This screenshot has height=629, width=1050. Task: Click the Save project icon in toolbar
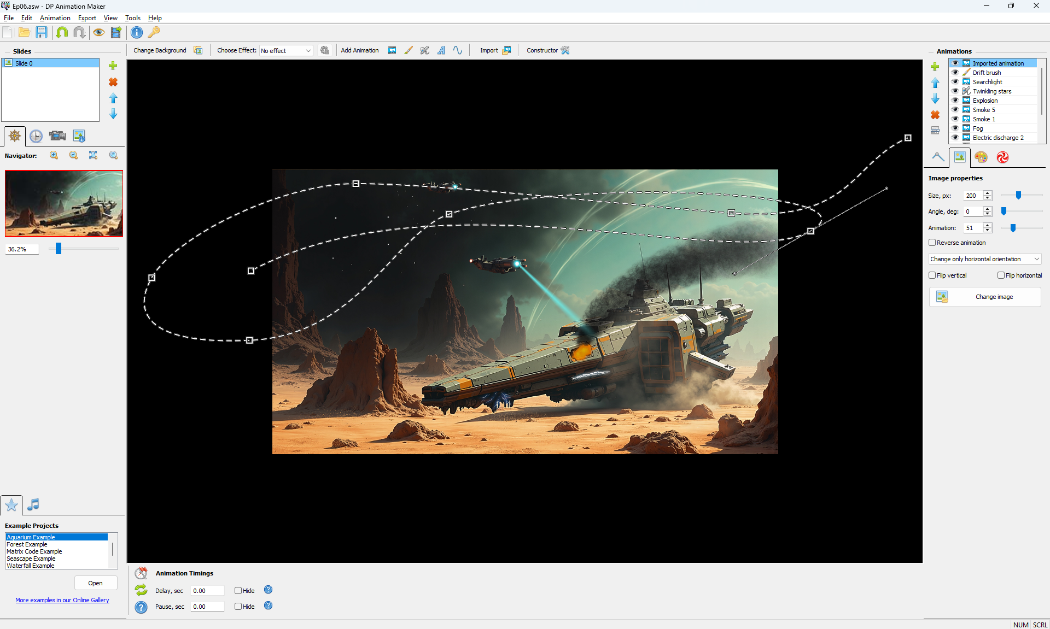(x=42, y=32)
